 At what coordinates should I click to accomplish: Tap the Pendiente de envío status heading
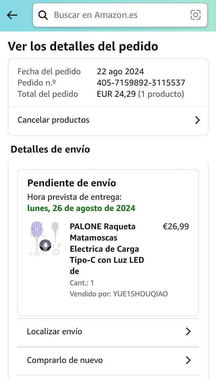pos(72,183)
